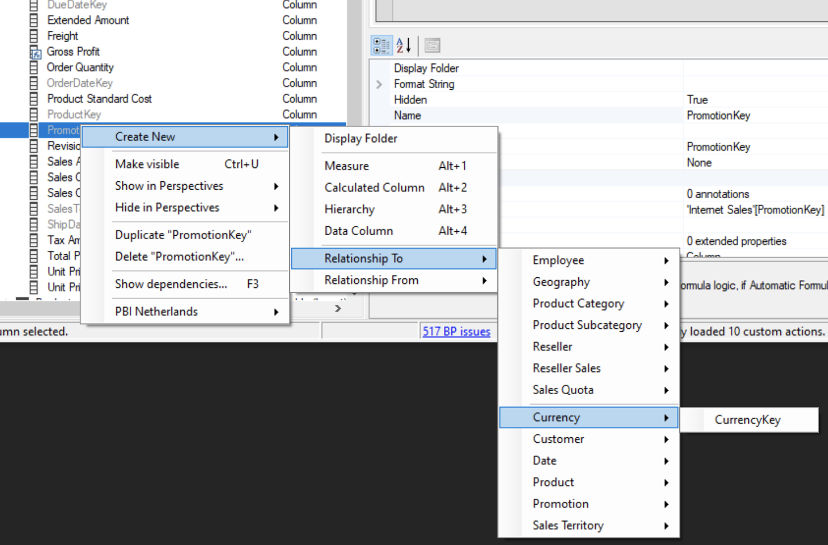Open the Currency submenu arrow
The height and width of the screenshot is (545, 828).
click(666, 418)
